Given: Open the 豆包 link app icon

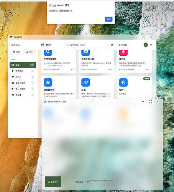Looking at the screenshot, I should point(85,83).
